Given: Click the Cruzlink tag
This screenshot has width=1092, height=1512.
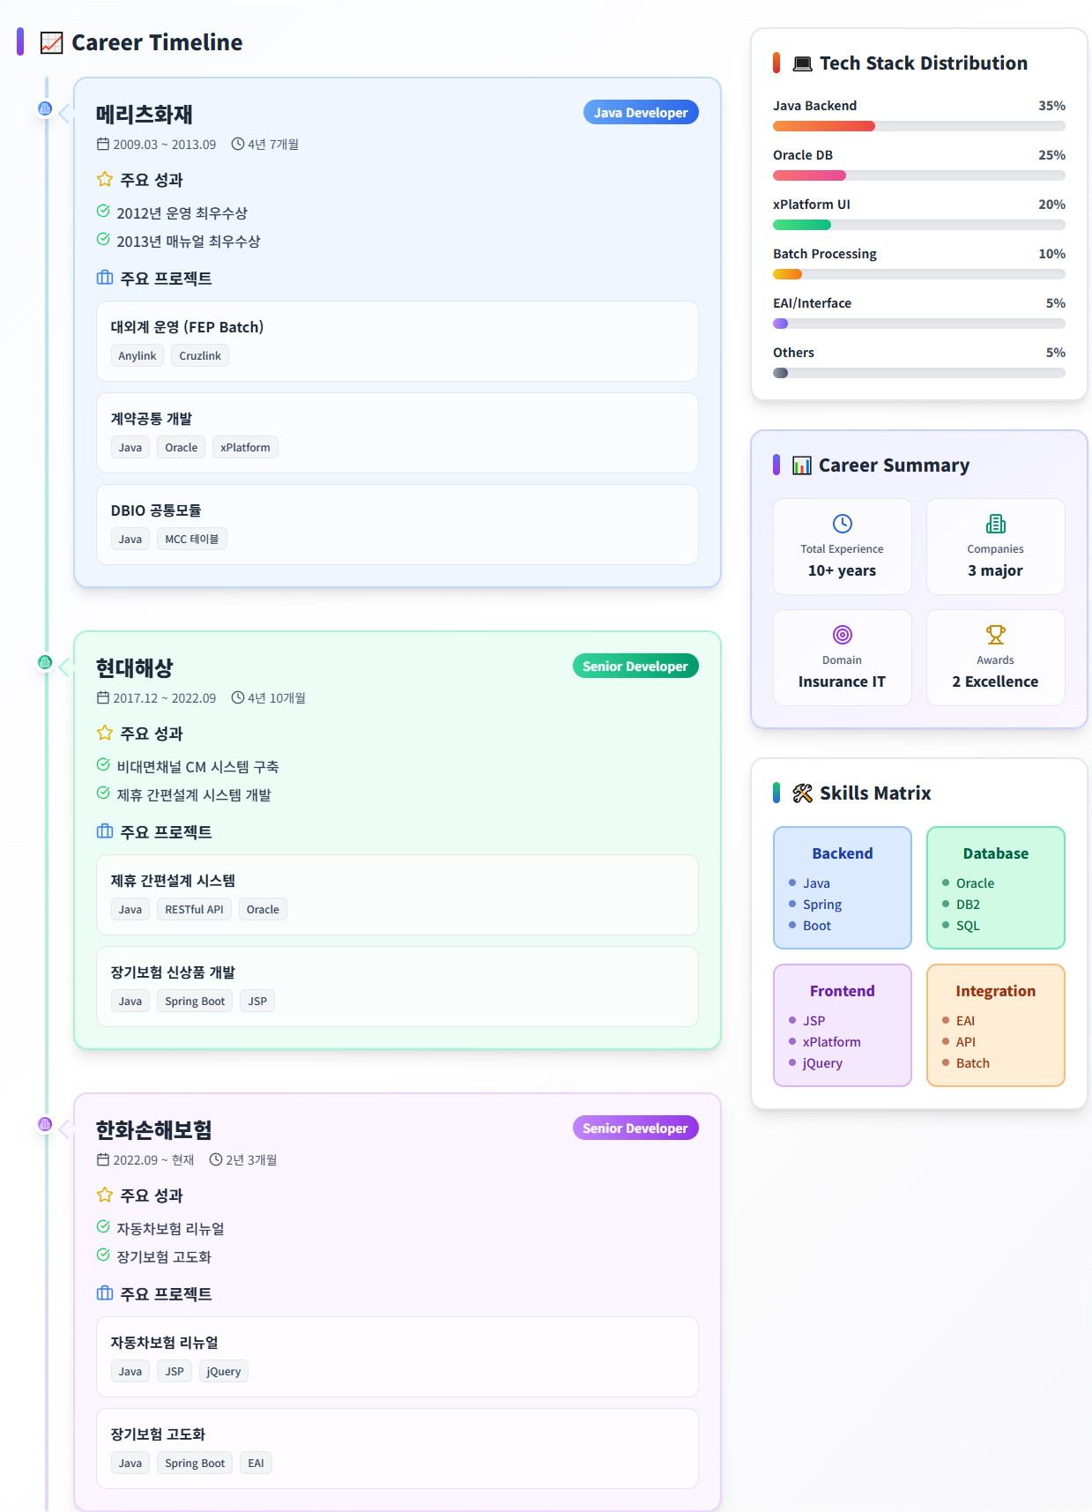Looking at the screenshot, I should [200, 356].
